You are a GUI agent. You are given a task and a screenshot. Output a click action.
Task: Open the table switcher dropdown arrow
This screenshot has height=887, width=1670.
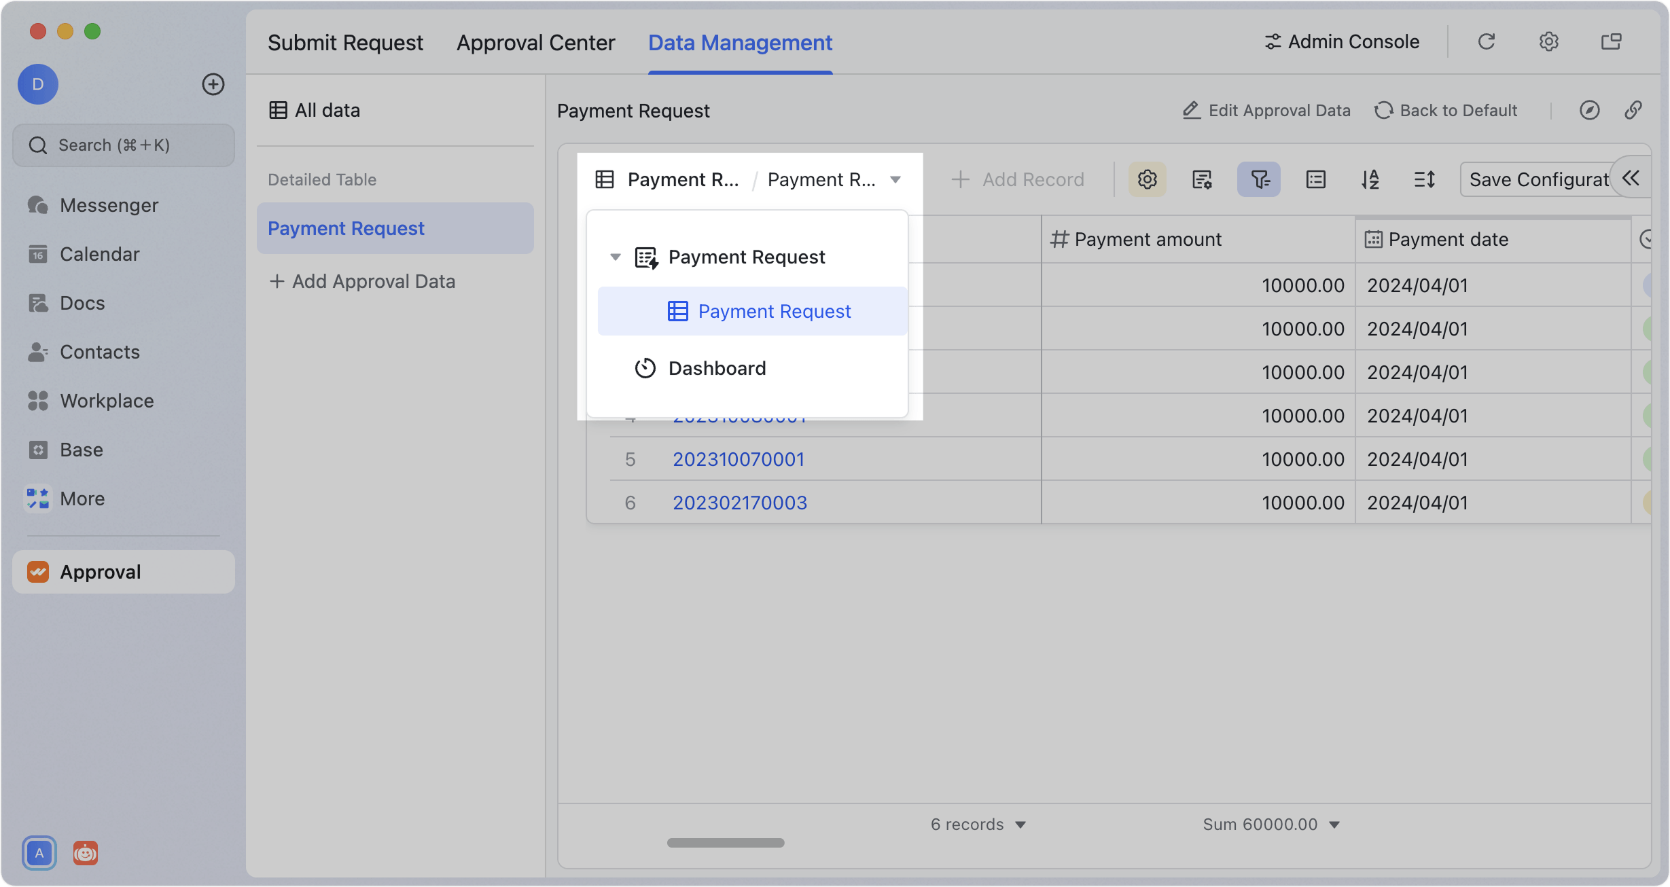click(895, 179)
